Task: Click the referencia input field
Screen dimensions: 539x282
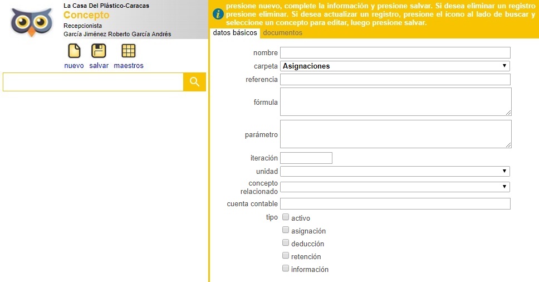Action: tap(395, 80)
